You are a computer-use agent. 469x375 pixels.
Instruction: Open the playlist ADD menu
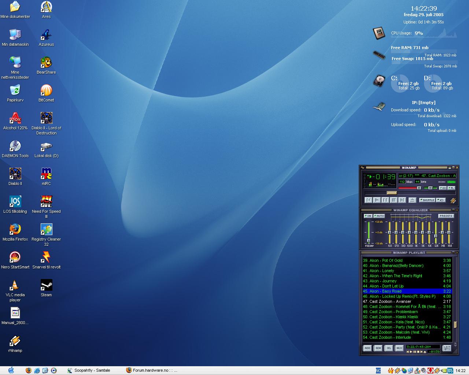click(x=367, y=348)
